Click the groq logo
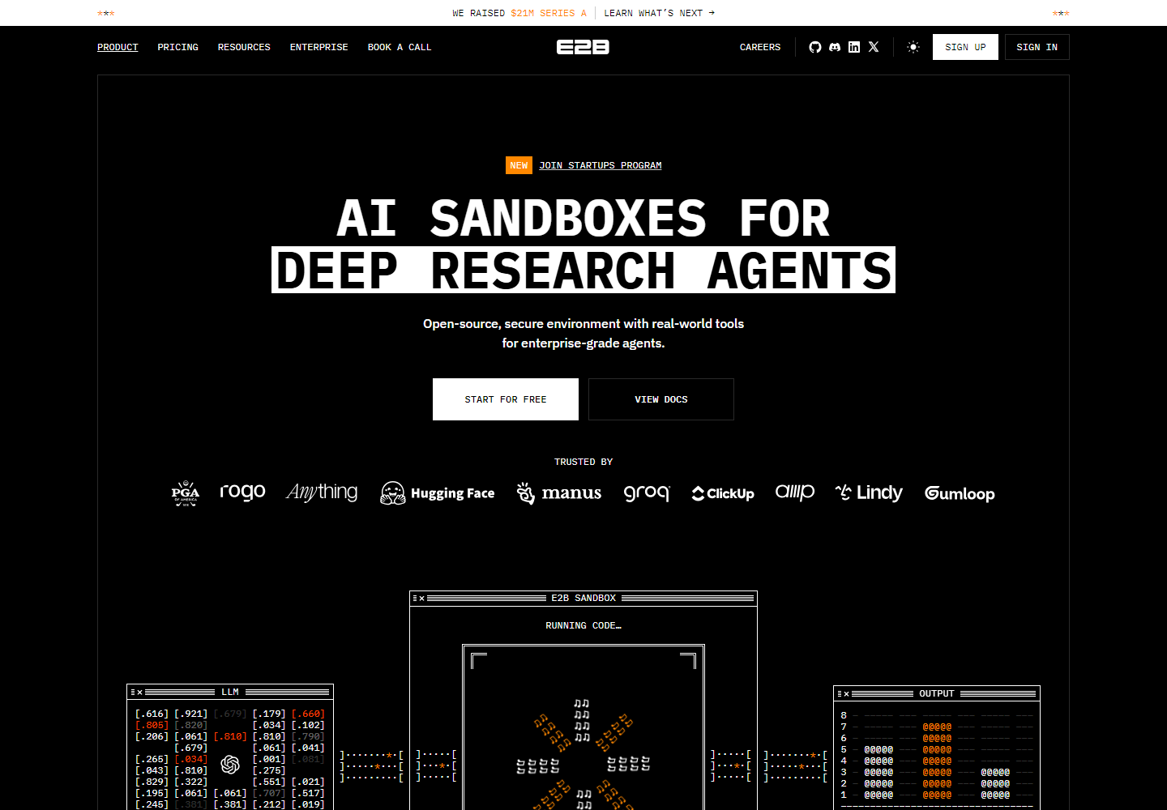 click(x=647, y=492)
